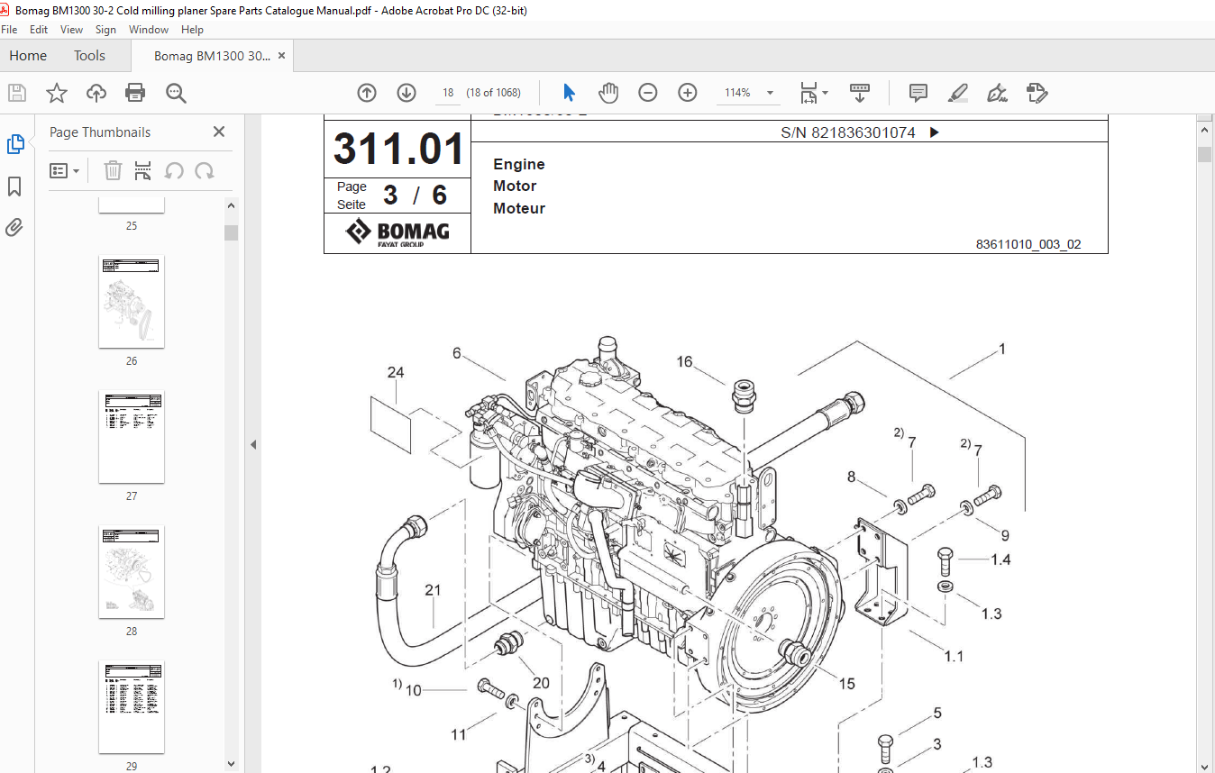Delete selected page with trash icon
1215x773 pixels.
click(113, 170)
